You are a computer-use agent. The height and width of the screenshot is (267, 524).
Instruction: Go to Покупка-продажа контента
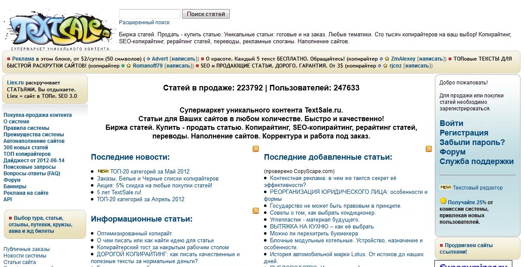[38, 115]
